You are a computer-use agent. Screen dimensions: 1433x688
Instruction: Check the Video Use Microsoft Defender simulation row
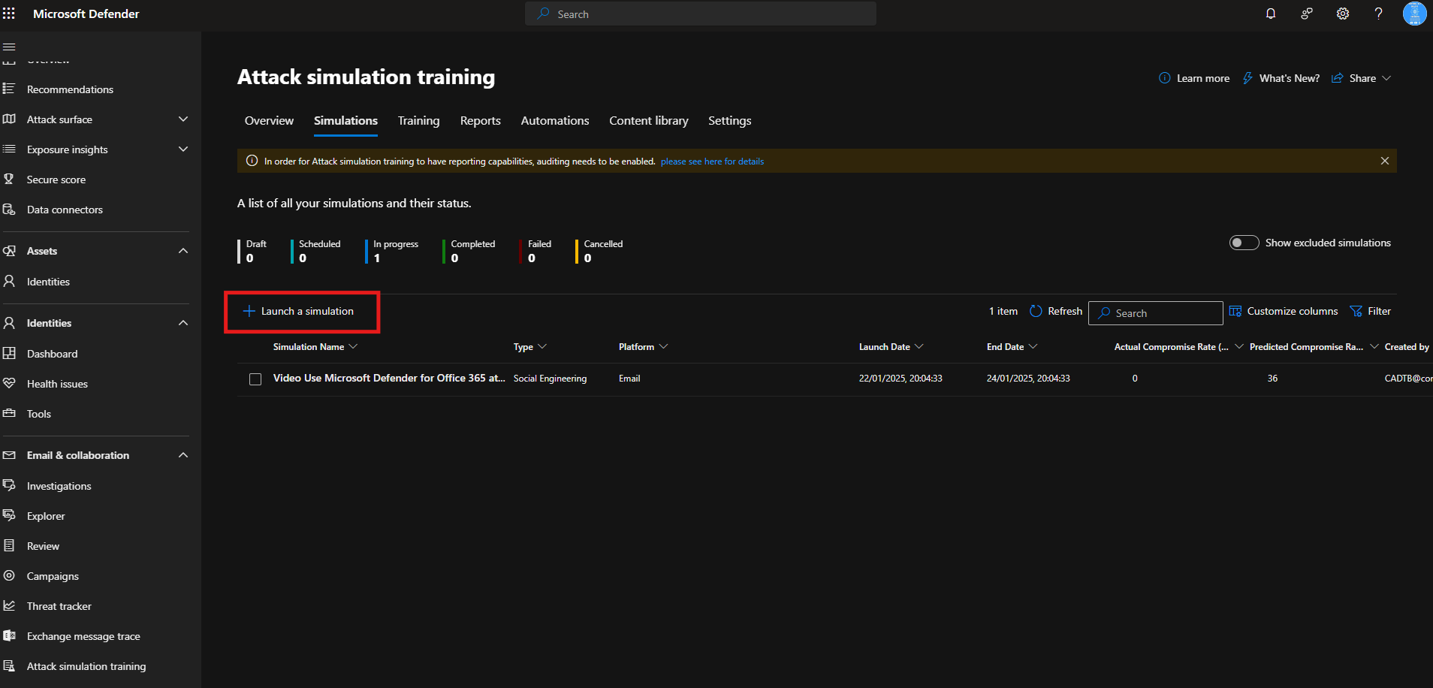pyautogui.click(x=255, y=379)
